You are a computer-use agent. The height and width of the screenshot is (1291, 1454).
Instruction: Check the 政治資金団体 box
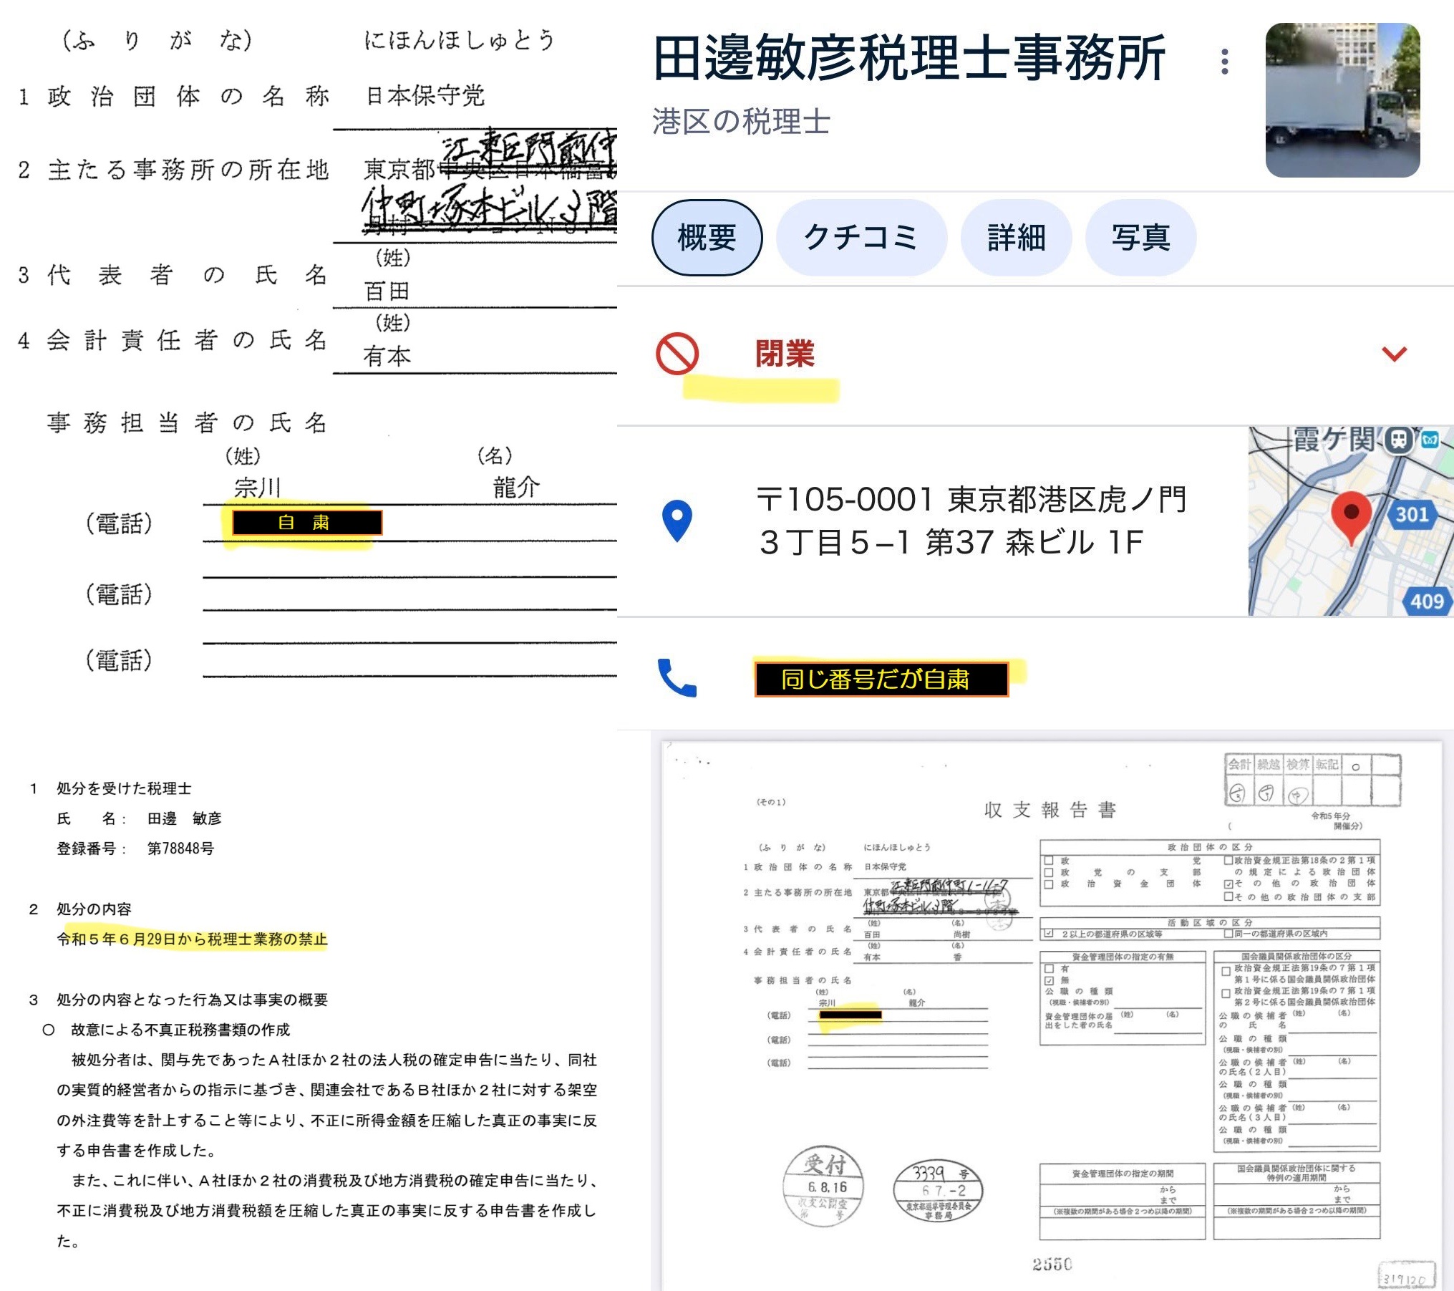[1049, 884]
